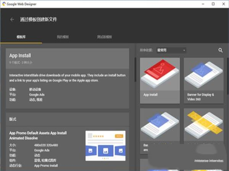Click the left details panel scrollbar
The width and height of the screenshot is (229, 171).
tap(135, 69)
